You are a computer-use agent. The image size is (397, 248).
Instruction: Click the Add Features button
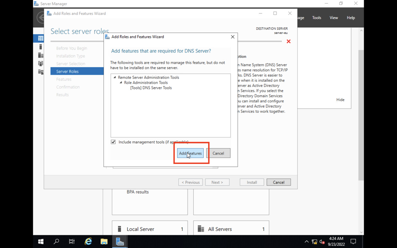click(190, 153)
